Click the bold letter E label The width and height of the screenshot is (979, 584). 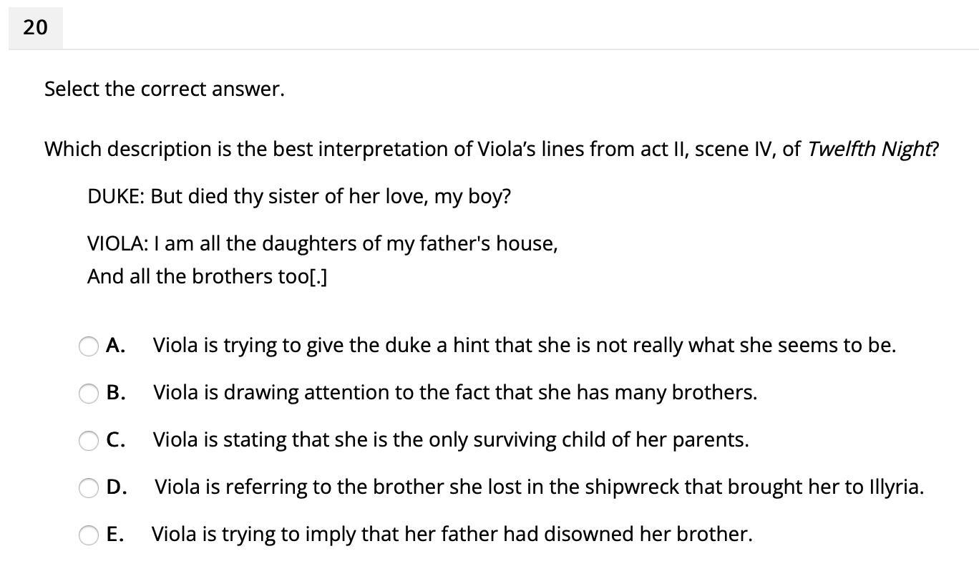point(115,534)
